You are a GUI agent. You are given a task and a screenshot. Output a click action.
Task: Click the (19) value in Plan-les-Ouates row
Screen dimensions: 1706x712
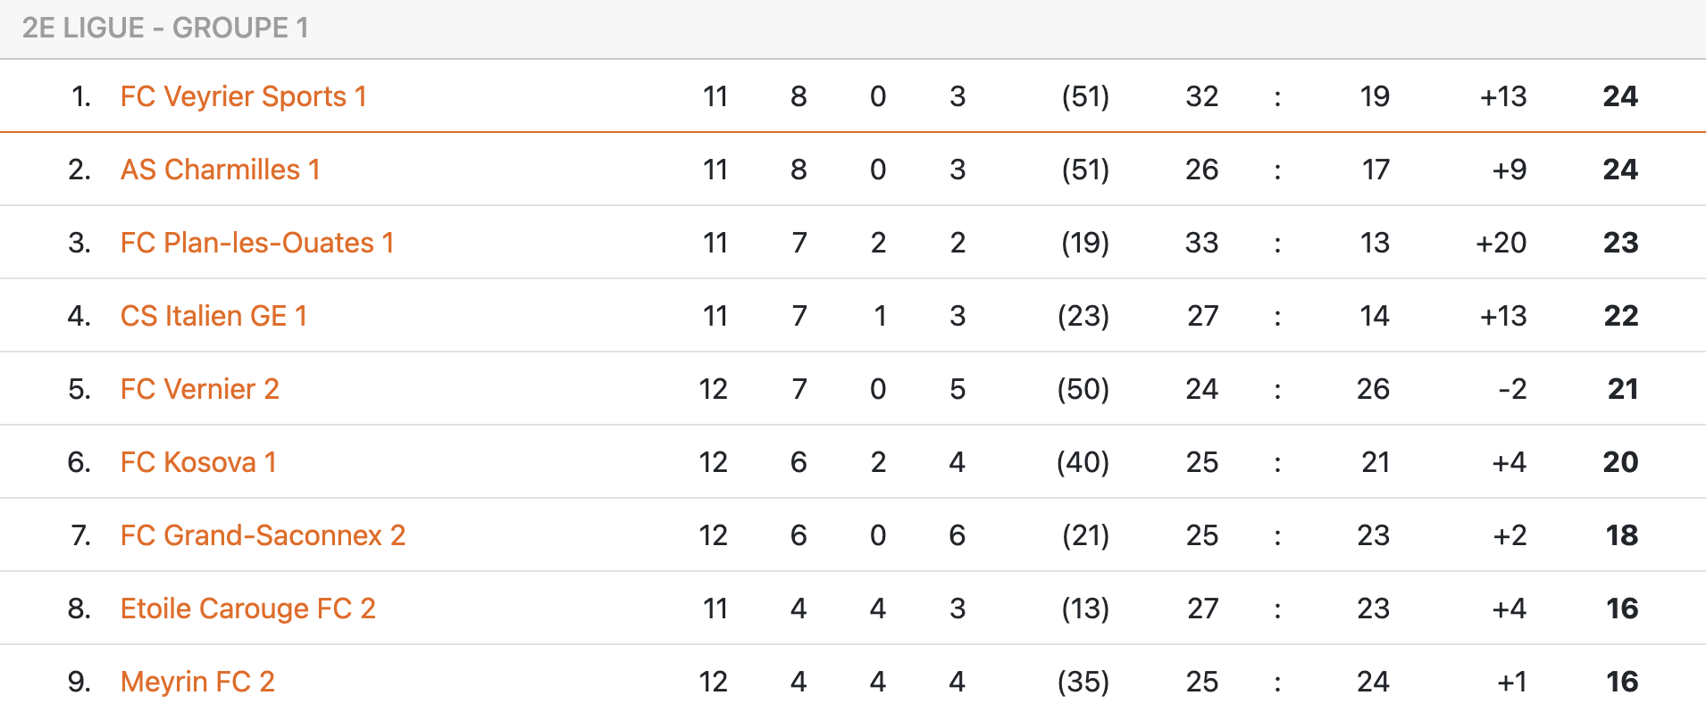click(x=1084, y=243)
